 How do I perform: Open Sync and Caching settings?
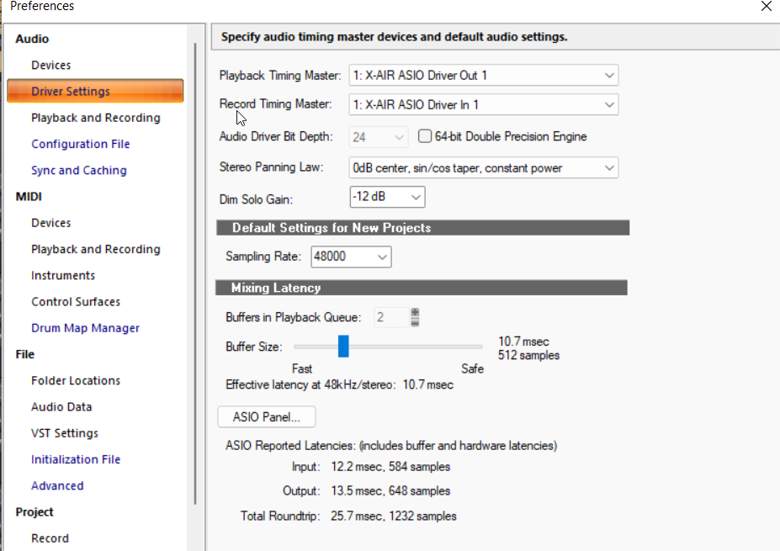[x=78, y=171]
